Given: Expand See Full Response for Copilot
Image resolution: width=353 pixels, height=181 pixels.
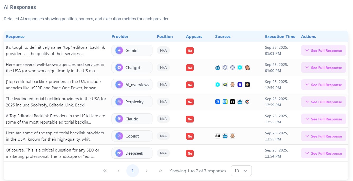Looking at the screenshot, I should pyautogui.click(x=324, y=136).
